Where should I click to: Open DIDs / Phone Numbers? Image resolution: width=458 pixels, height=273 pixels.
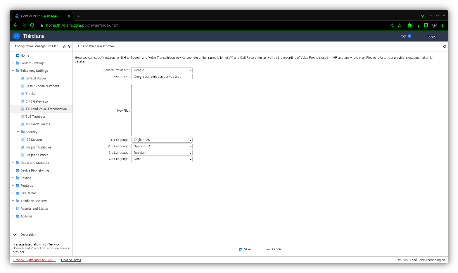[x=42, y=86]
